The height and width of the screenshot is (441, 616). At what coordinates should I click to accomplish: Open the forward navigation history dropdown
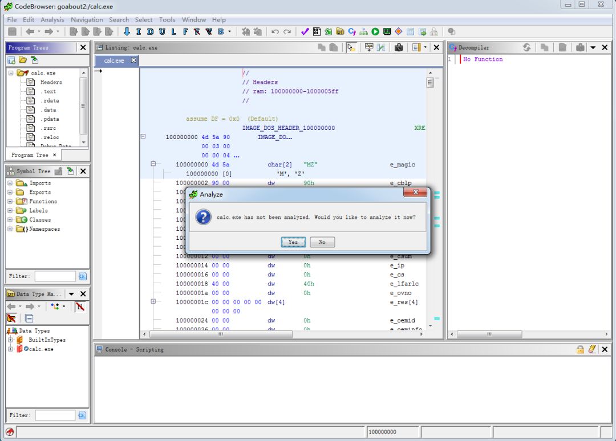coord(58,32)
